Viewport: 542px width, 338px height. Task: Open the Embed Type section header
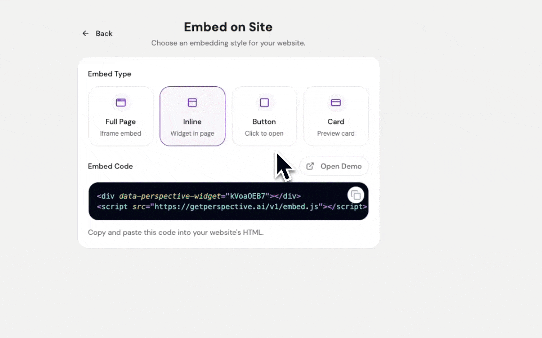(x=109, y=74)
